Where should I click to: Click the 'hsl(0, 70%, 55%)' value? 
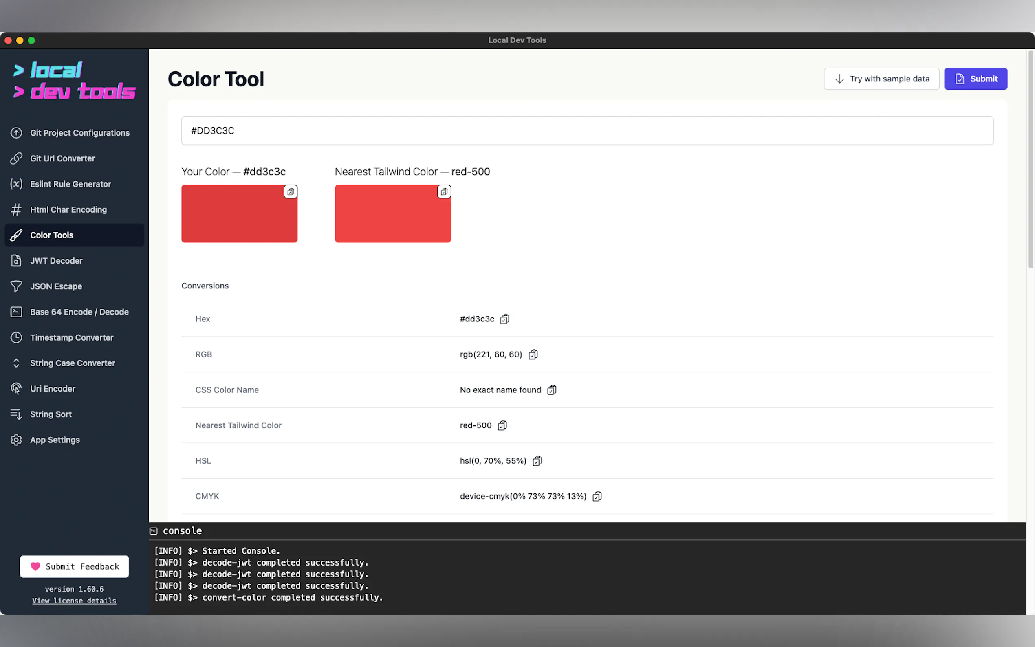point(493,461)
